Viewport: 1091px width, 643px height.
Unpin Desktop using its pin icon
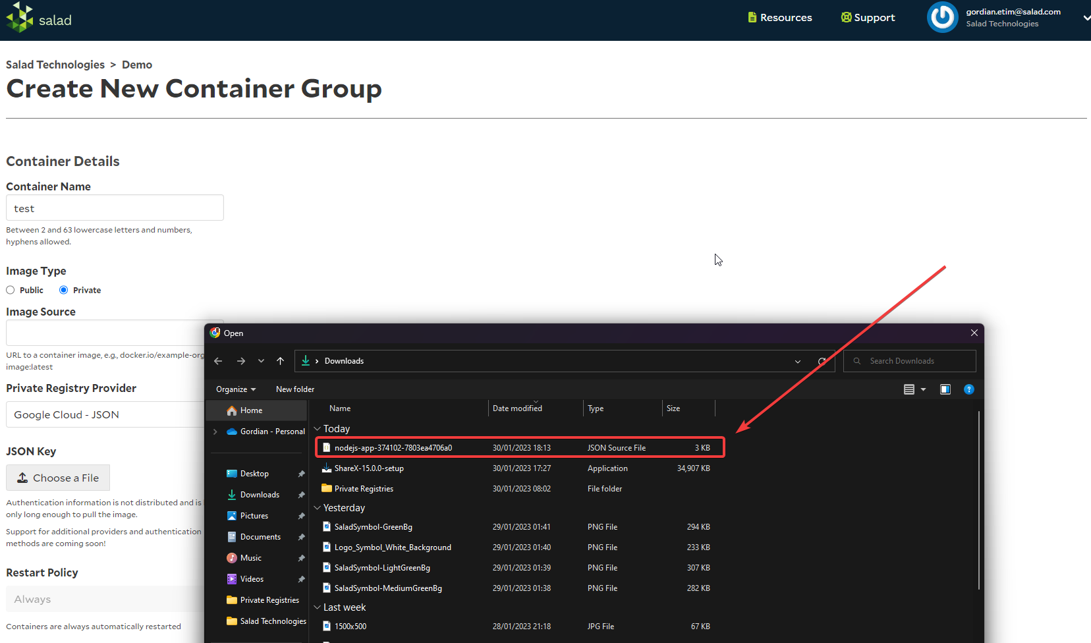tap(301, 474)
